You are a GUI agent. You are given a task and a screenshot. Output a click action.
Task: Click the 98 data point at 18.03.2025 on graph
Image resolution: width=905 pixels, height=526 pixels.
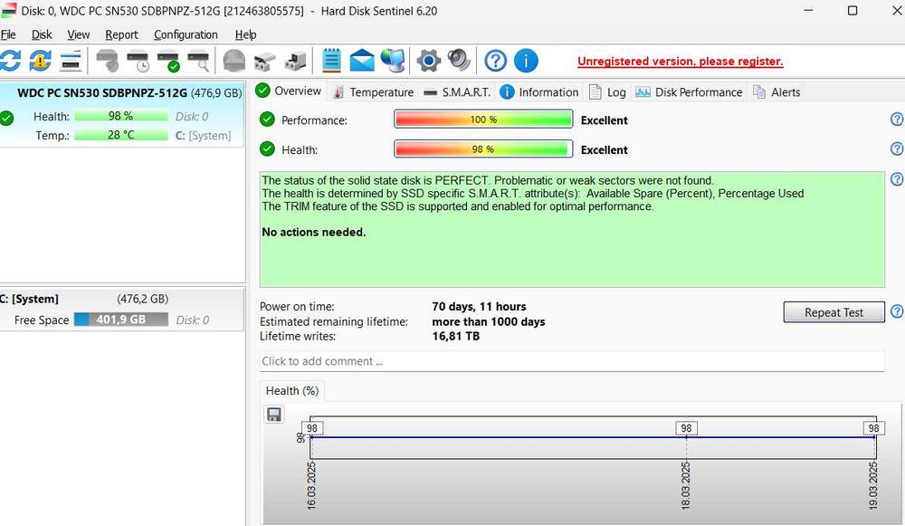[x=686, y=428]
